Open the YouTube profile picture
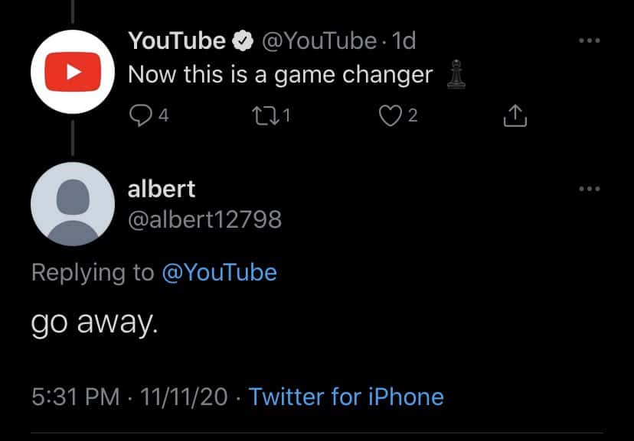The width and height of the screenshot is (634, 441). point(73,72)
